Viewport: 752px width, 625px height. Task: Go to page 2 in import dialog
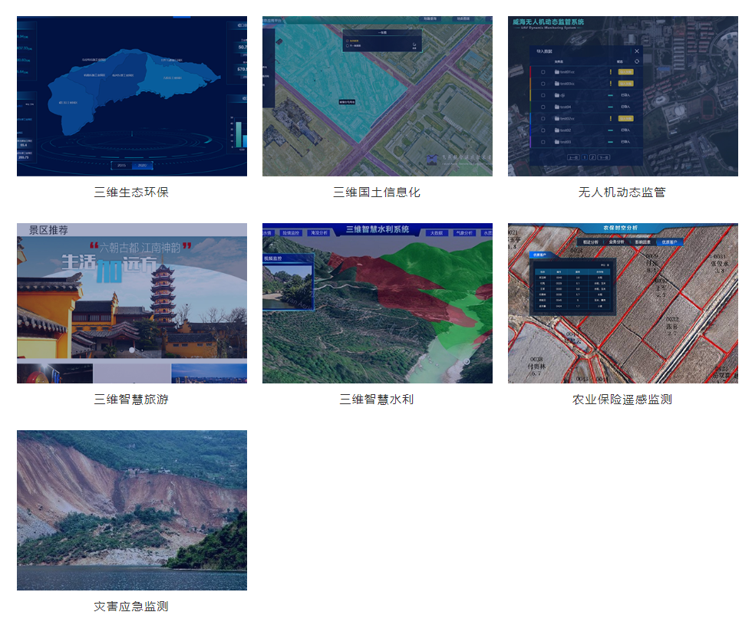pyautogui.click(x=592, y=157)
